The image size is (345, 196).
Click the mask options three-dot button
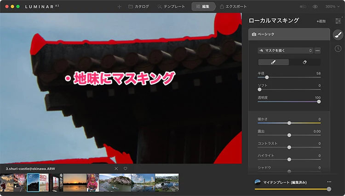coord(317,50)
